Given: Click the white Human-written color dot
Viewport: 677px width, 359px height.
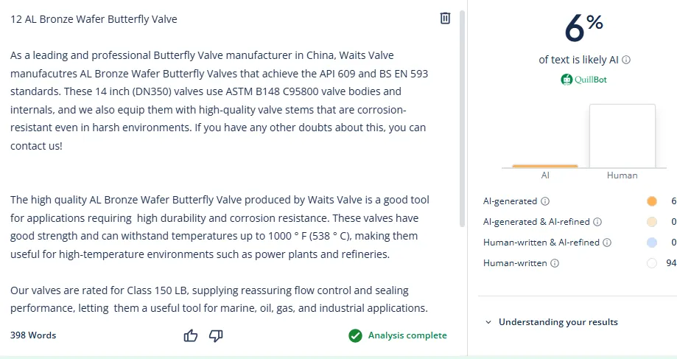Looking at the screenshot, I should click(651, 263).
